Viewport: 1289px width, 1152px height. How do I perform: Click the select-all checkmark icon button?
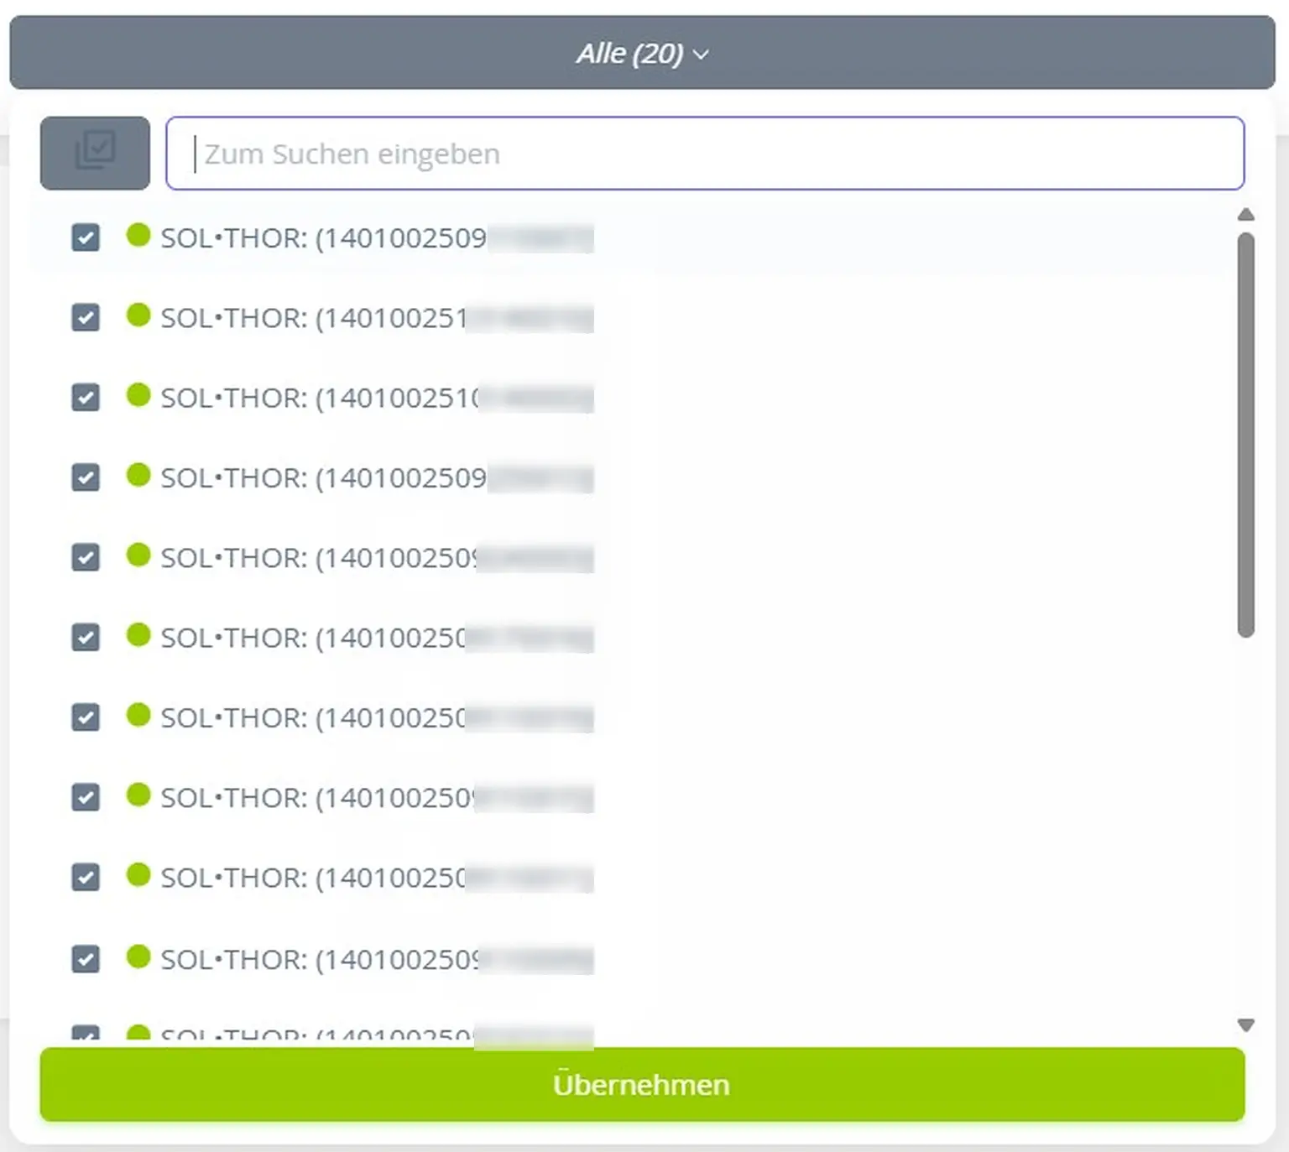[x=95, y=153]
